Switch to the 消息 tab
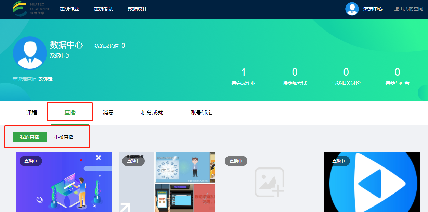The height and width of the screenshot is (212, 428). (x=108, y=113)
